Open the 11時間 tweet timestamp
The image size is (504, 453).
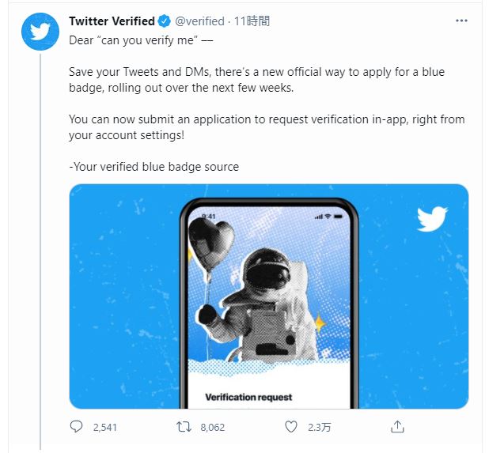[x=253, y=21]
